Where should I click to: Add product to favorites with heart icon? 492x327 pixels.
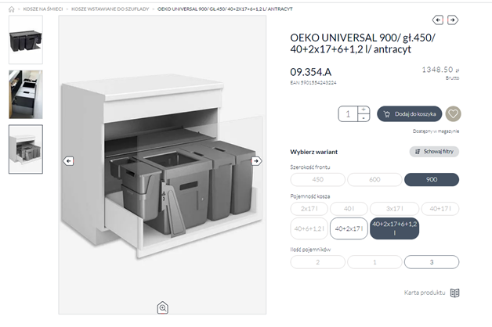tap(453, 113)
